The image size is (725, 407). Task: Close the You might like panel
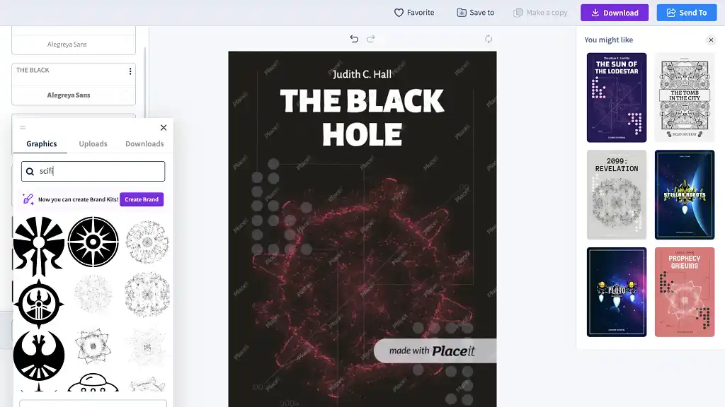point(711,40)
